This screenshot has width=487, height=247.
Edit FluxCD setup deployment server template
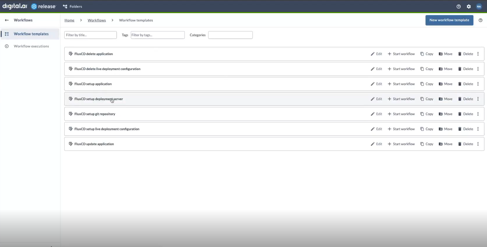pyautogui.click(x=376, y=99)
